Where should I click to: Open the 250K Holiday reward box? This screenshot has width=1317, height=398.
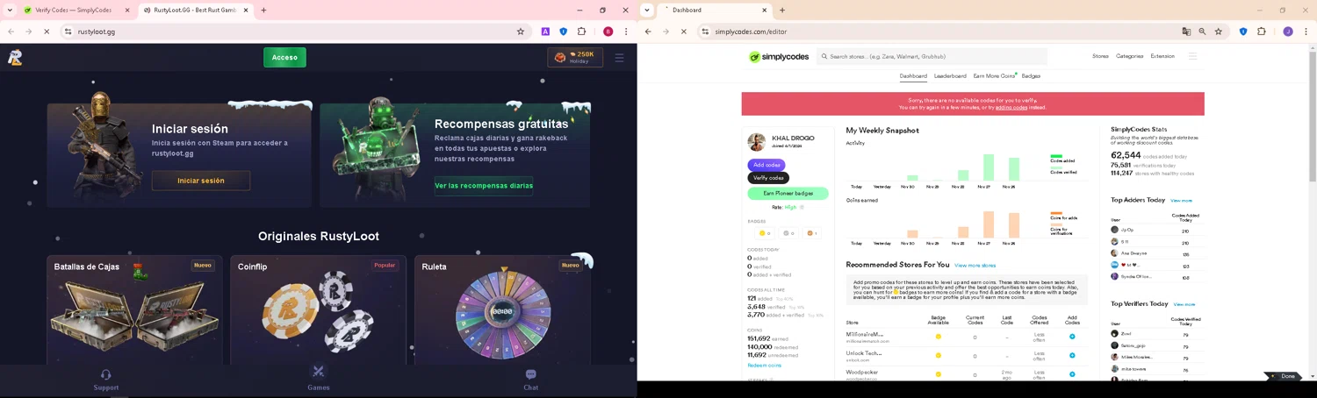point(575,57)
